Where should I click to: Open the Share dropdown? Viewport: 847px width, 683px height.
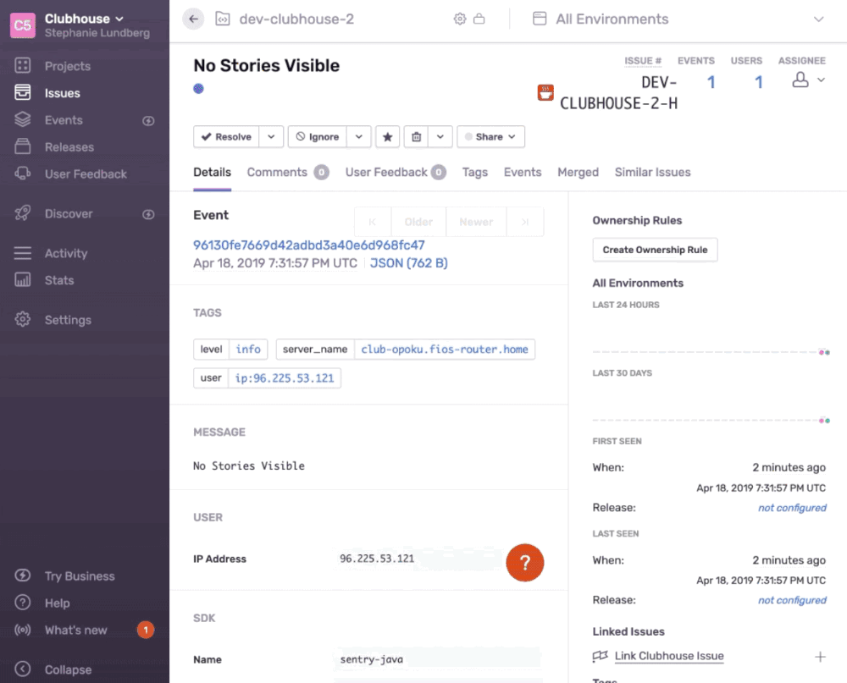point(490,136)
